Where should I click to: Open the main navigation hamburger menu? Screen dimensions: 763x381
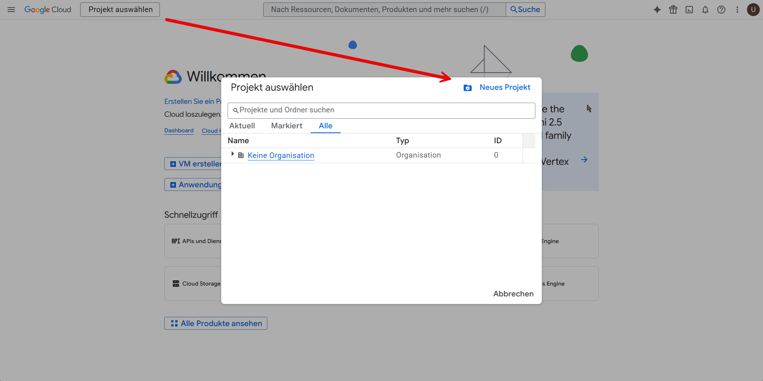pos(11,10)
